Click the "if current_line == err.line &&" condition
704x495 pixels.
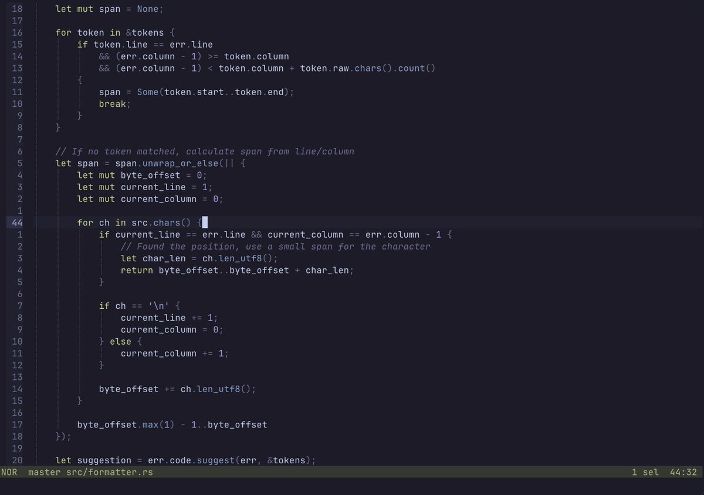276,234
